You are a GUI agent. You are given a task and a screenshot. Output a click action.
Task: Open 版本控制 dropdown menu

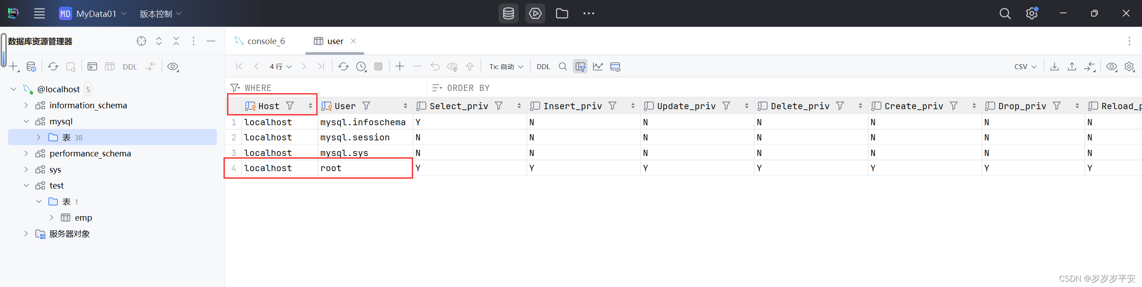pyautogui.click(x=161, y=13)
